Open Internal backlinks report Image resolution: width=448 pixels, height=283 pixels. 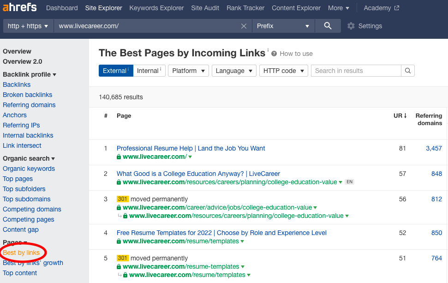pyautogui.click(x=28, y=135)
